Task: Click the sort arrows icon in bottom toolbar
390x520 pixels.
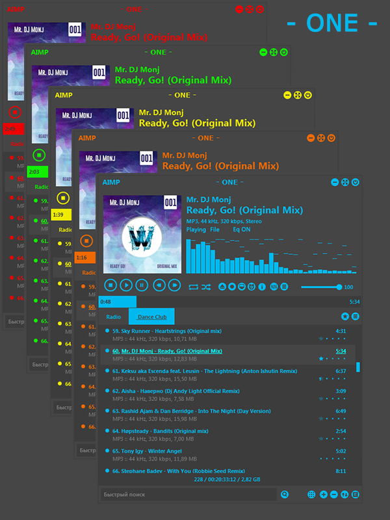Action: point(344,495)
